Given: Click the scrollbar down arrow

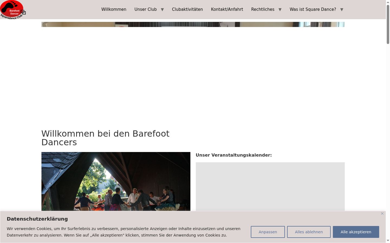Looking at the screenshot, I should [388, 241].
